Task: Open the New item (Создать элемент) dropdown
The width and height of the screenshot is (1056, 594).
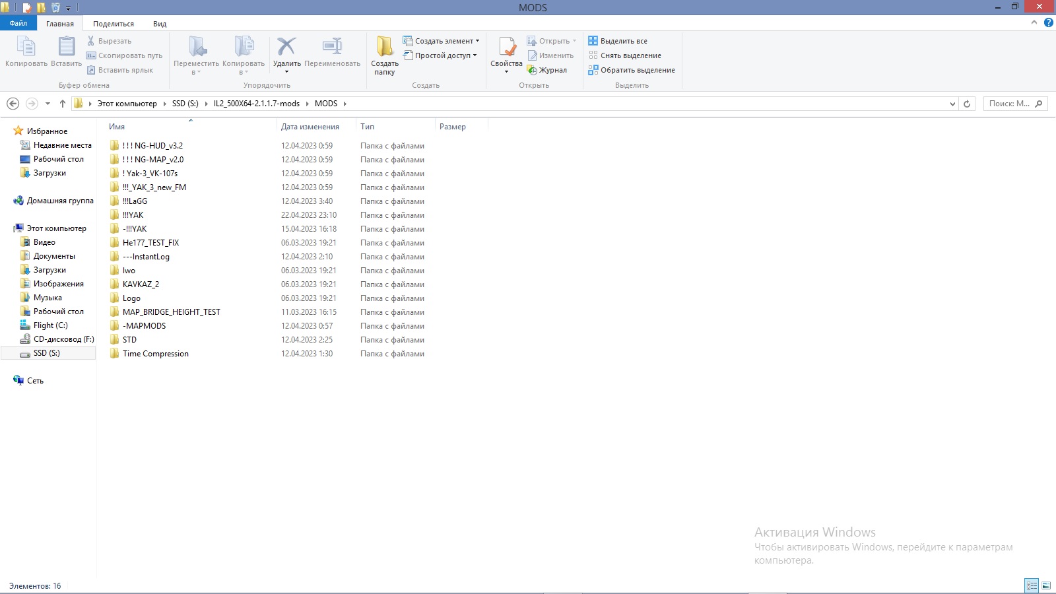Action: [x=441, y=41]
